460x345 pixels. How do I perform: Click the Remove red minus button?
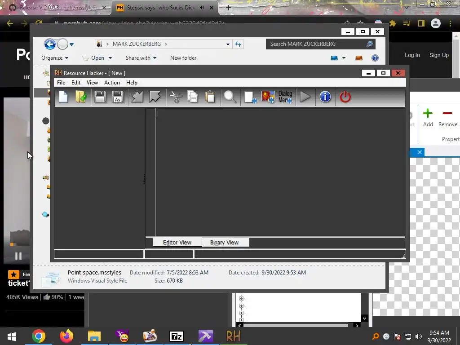[448, 118]
